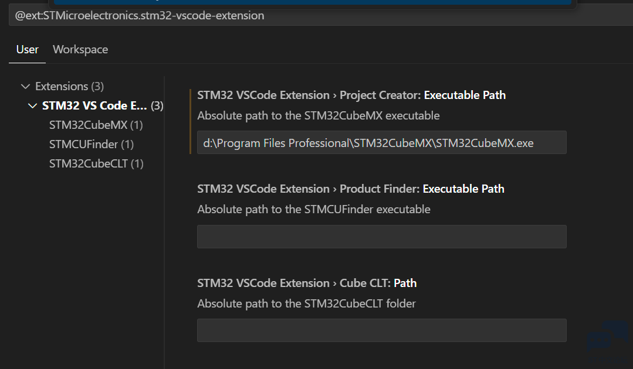The height and width of the screenshot is (369, 633).
Task: Click the empty STMCUFinder executable path field
Action: (381, 237)
